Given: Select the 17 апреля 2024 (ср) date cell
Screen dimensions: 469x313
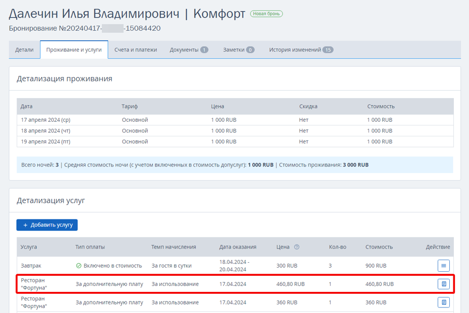Looking at the screenshot, I should [x=45, y=120].
